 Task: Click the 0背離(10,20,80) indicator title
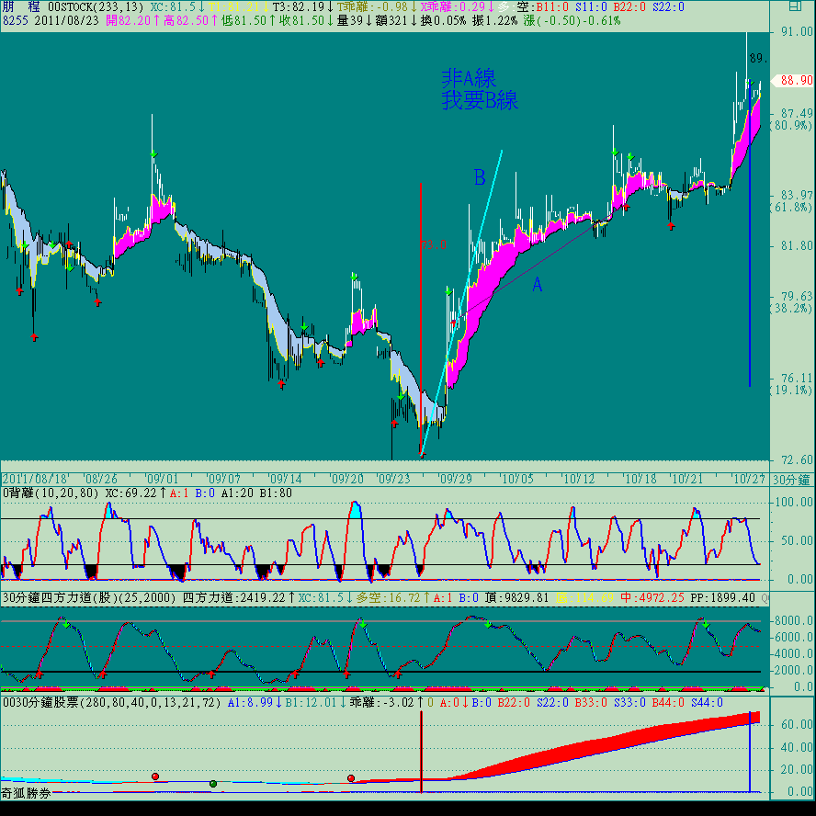pyautogui.click(x=51, y=493)
